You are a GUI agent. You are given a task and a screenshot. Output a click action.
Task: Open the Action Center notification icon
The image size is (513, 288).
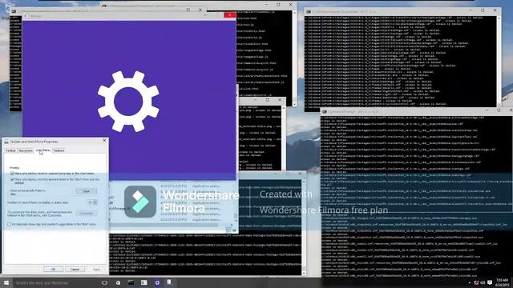click(x=490, y=282)
